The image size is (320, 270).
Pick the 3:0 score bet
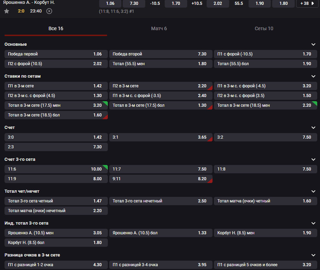(56, 137)
